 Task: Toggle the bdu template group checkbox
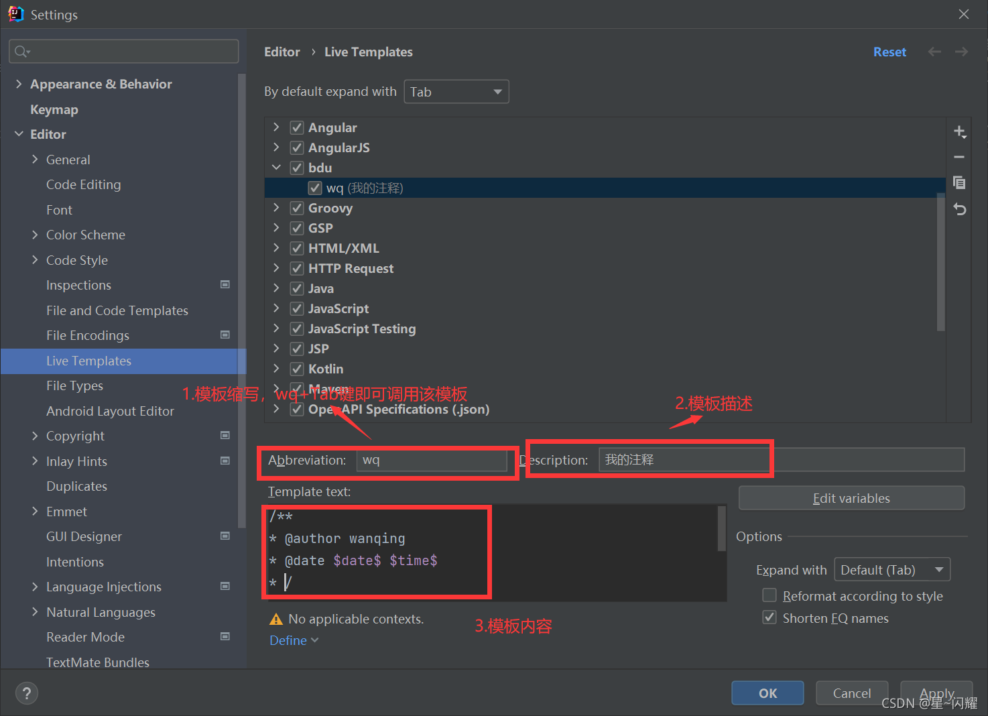pos(297,168)
